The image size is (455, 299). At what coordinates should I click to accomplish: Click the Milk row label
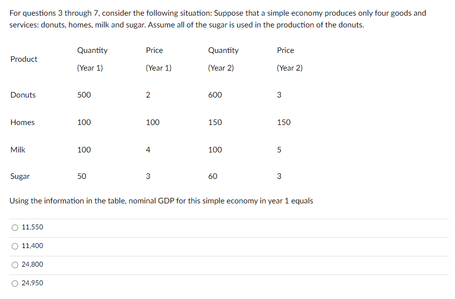tap(18, 150)
